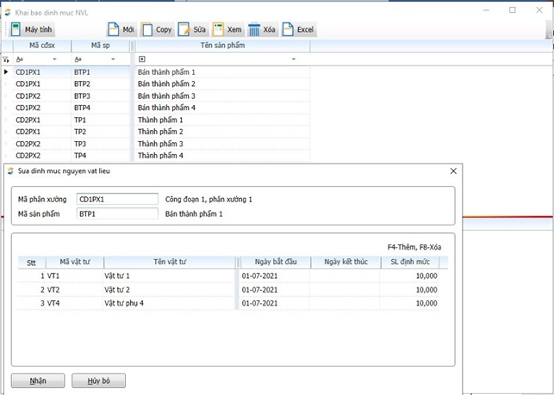Click the filter row icon at far left

tap(6, 59)
